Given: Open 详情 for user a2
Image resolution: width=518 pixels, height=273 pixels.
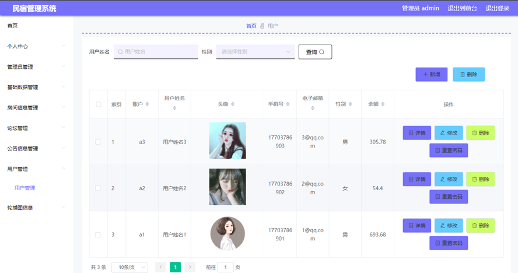Looking at the screenshot, I should coord(417,179).
